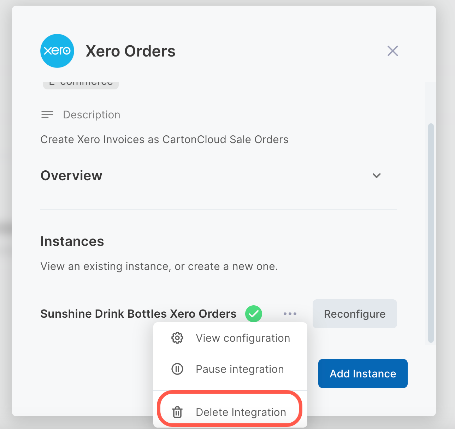
Task: Click the X to close the Xero Orders panel
Action: click(392, 51)
